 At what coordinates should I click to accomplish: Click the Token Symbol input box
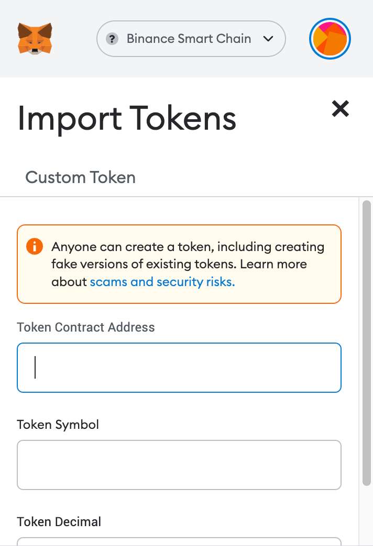pos(179,465)
